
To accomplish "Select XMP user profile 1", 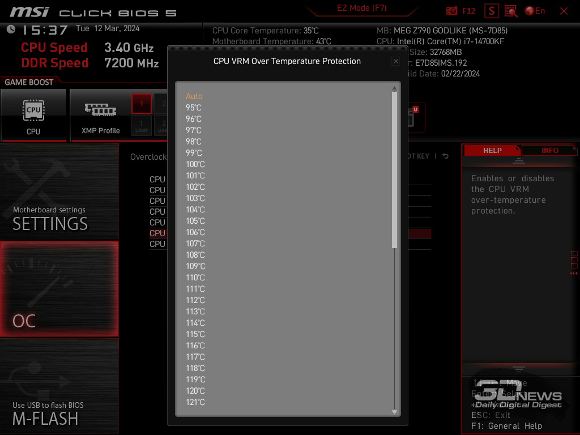I will coord(141,126).
